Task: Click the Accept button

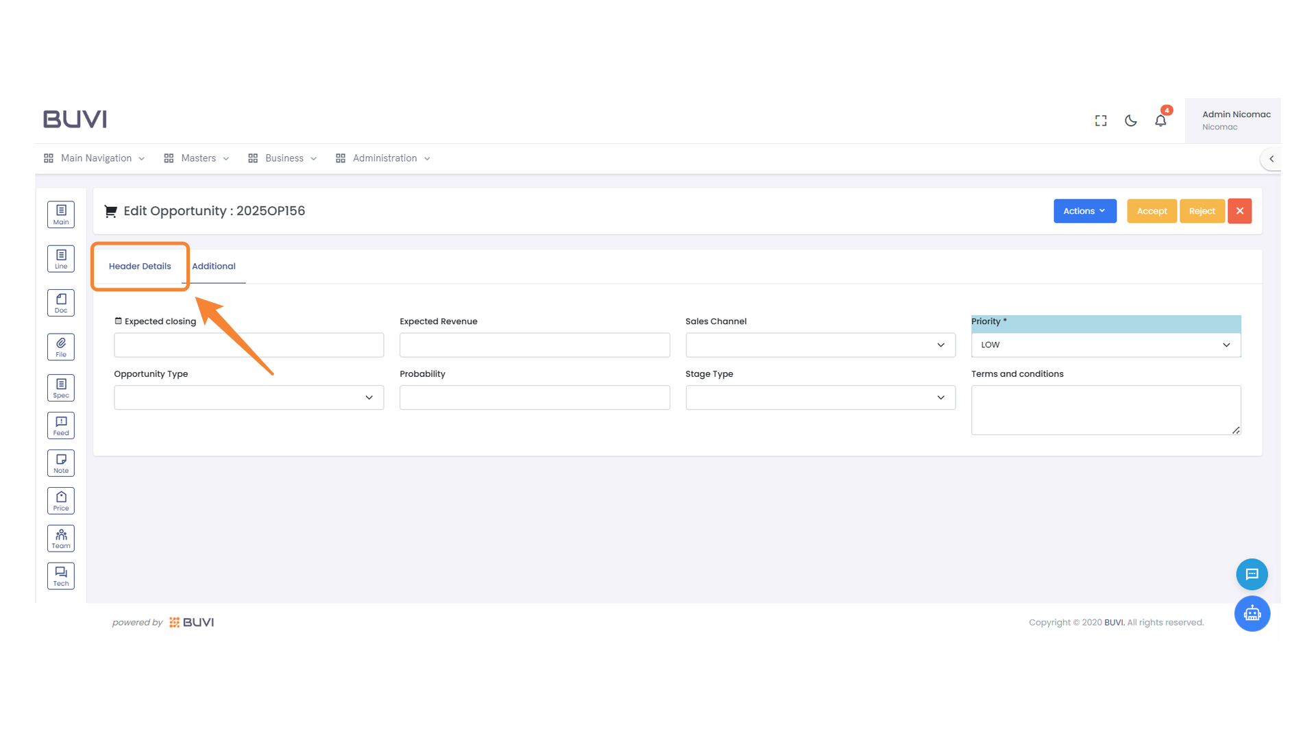Action: [1151, 211]
